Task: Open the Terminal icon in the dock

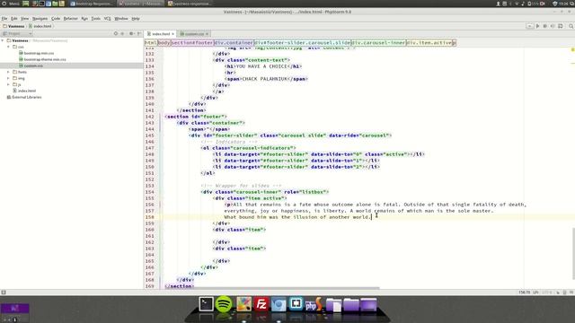Action: pos(206,304)
